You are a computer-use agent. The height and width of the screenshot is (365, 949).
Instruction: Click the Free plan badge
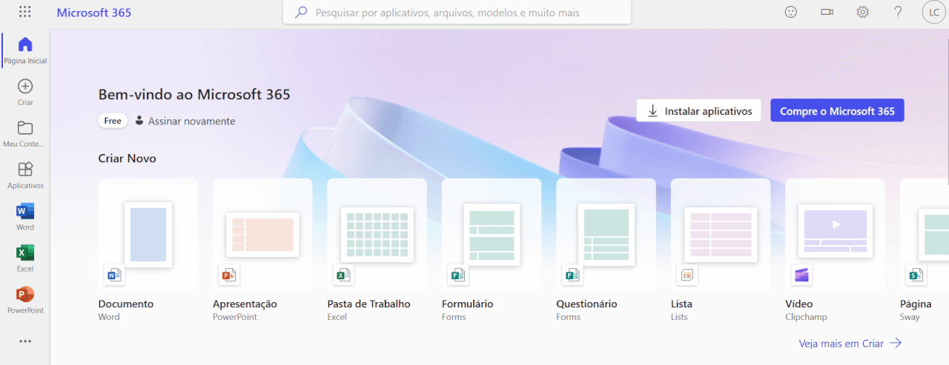113,121
